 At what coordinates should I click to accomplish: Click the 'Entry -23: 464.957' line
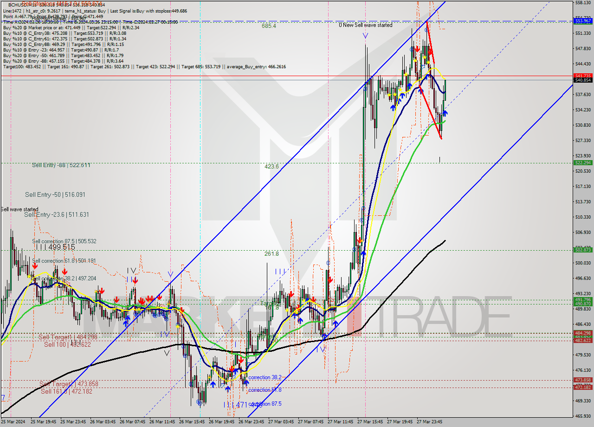(61, 50)
